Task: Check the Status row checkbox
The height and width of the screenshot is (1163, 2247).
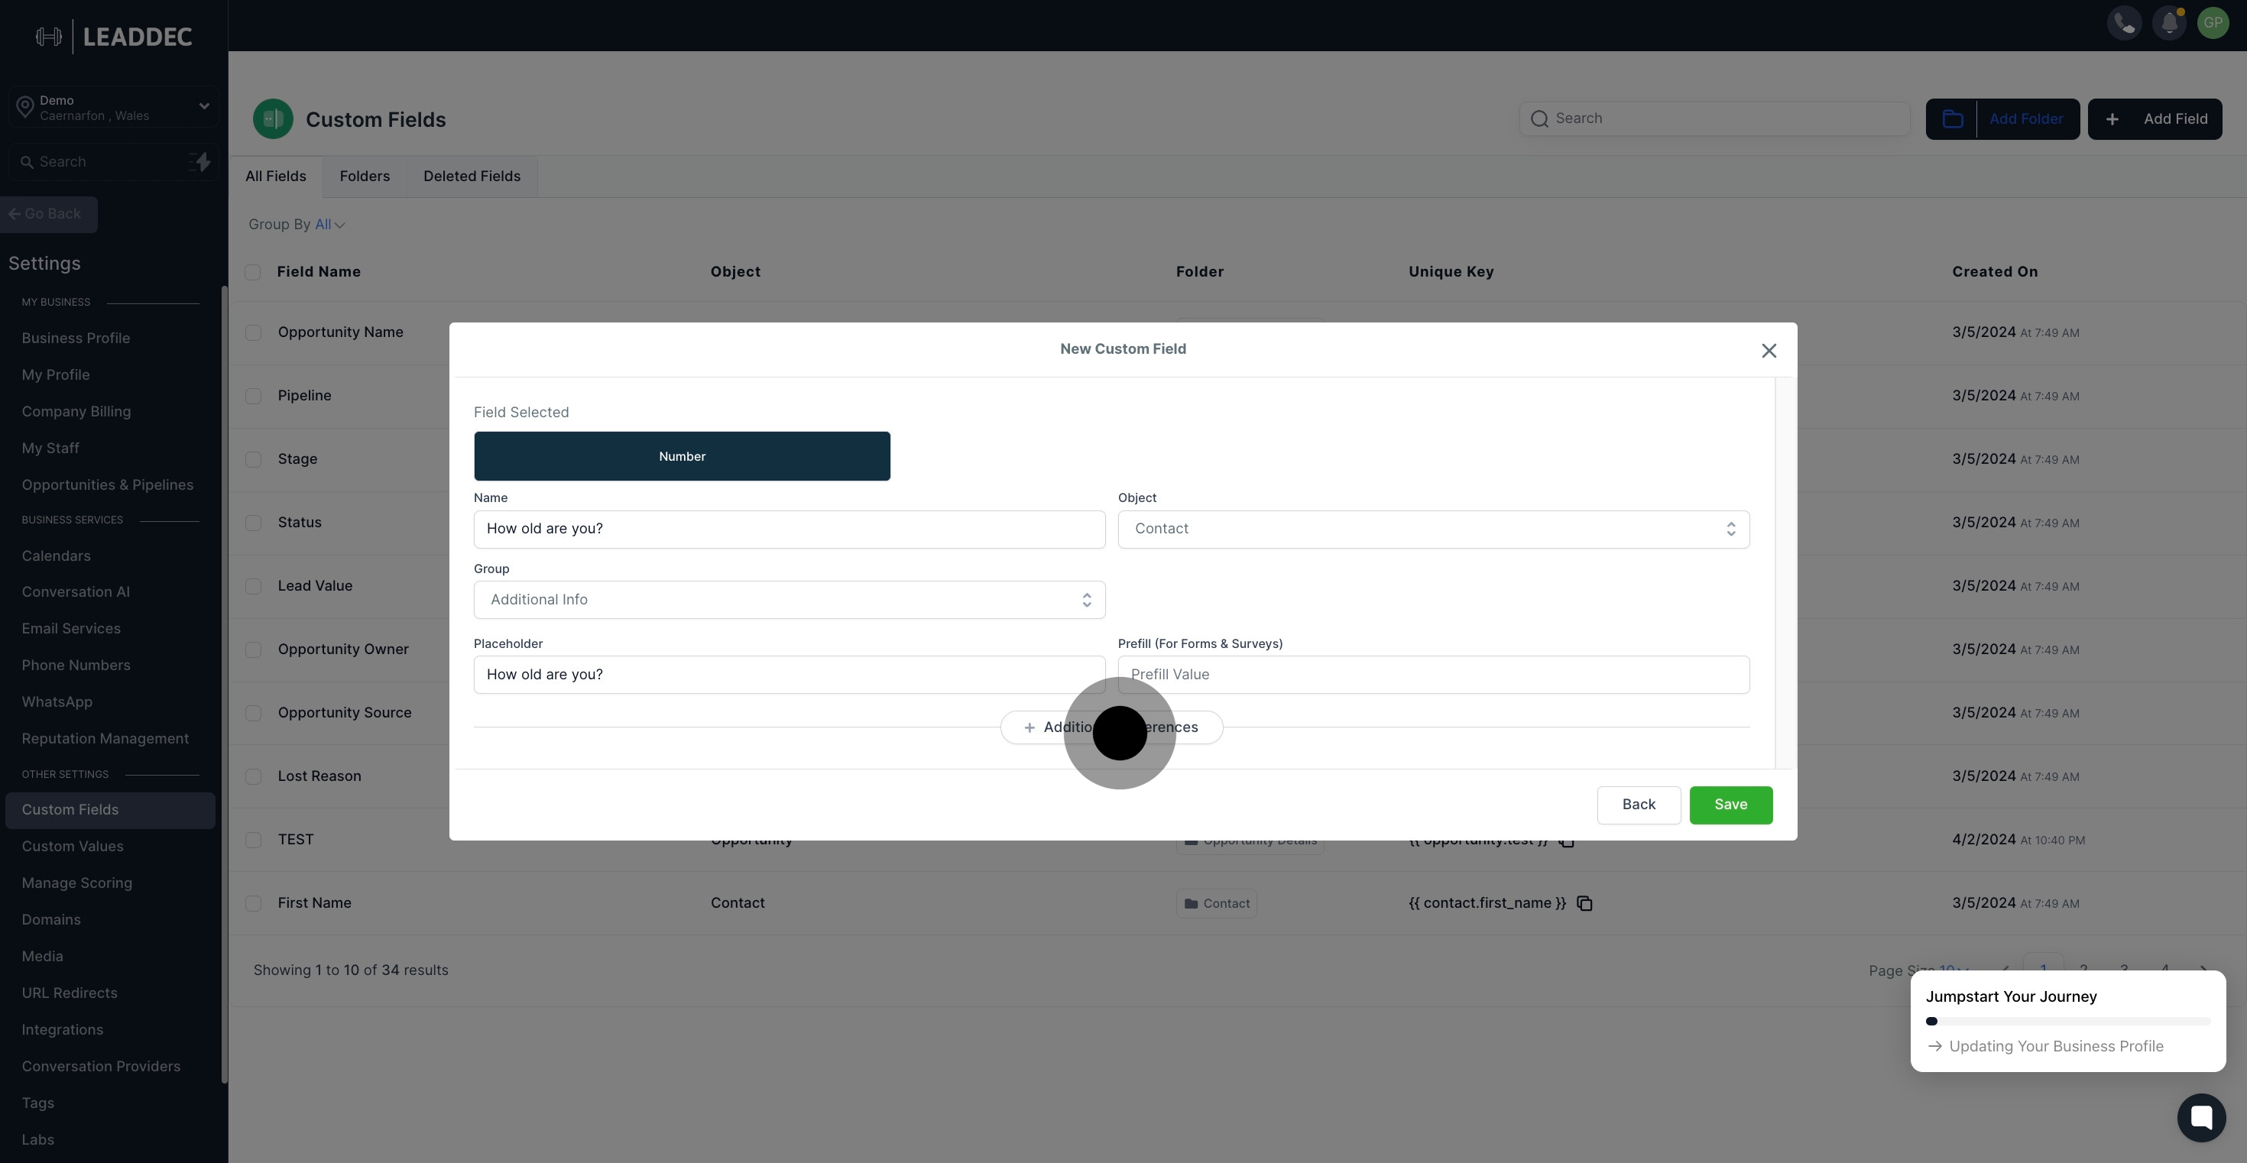Action: click(253, 523)
